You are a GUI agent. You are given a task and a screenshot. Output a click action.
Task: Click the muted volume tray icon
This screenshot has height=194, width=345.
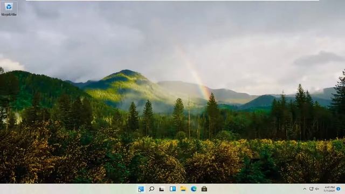point(317,189)
